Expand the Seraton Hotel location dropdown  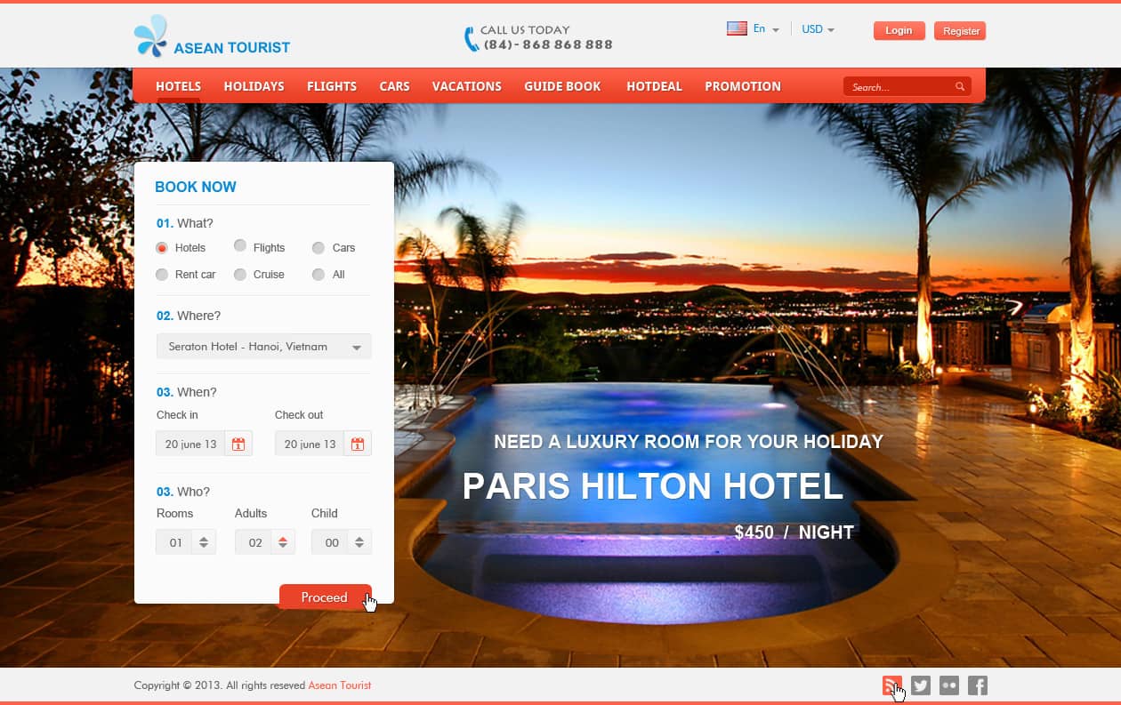(x=264, y=347)
